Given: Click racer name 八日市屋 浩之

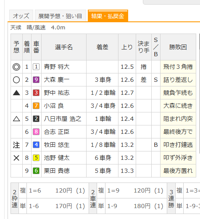Looking at the screenshot, I should click(63, 119).
